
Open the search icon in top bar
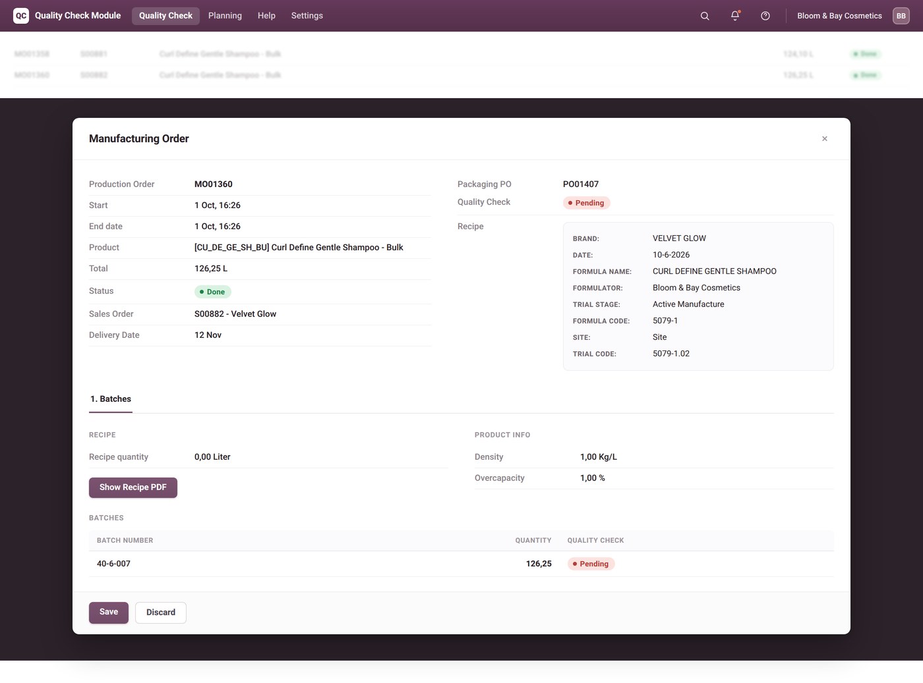coord(705,16)
